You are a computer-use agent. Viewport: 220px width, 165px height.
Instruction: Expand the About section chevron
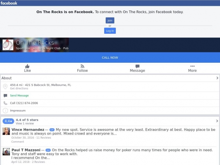coord(217,78)
